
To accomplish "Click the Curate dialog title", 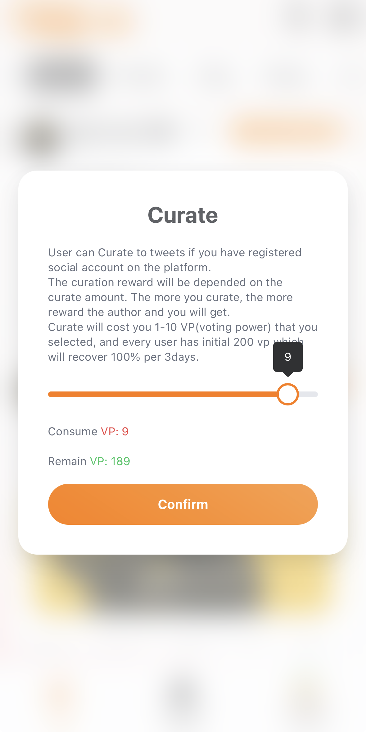I will pos(183,215).
